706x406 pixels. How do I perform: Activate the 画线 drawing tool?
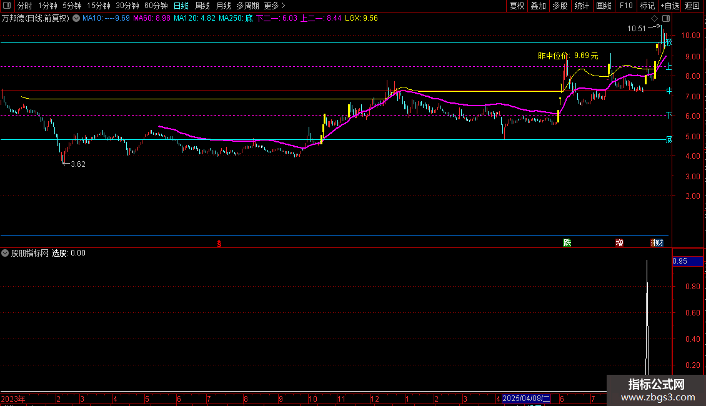tap(604, 6)
